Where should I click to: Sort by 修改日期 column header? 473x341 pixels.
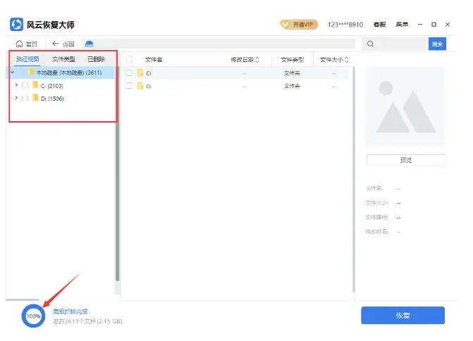(x=245, y=60)
